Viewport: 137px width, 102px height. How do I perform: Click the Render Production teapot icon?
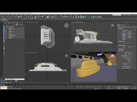tap(98, 17)
